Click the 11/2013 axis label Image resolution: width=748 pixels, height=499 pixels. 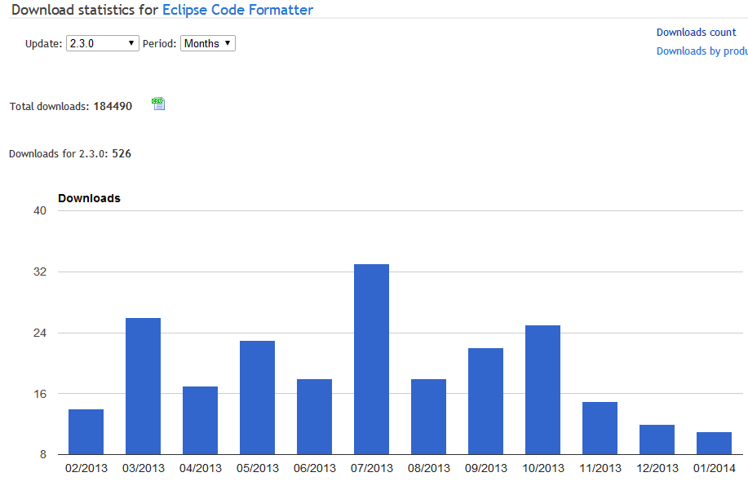(x=600, y=468)
